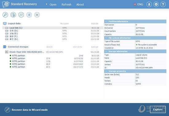Viewport: 169px width, 116px height.
Task: Click the 'file system' column header
Action: click(x=65, y=23)
